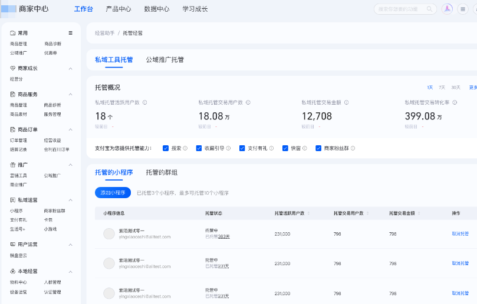Open the round menu icon beside the avatar
This screenshot has width=477, height=304.
(x=463, y=9)
